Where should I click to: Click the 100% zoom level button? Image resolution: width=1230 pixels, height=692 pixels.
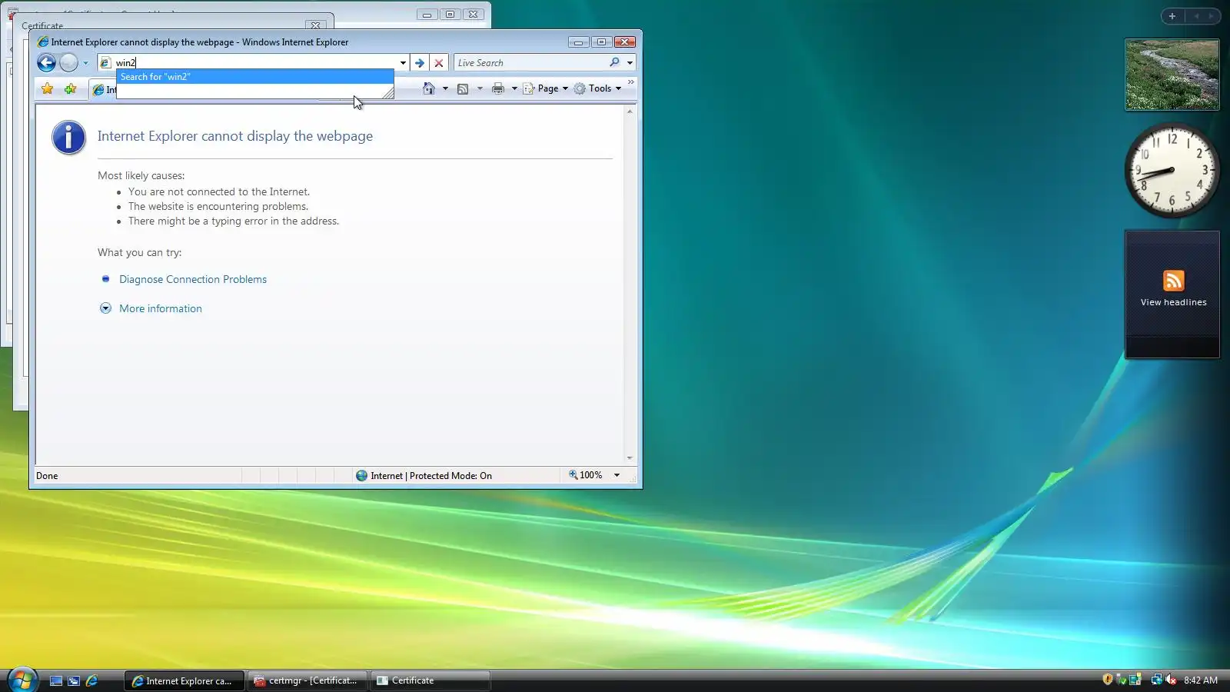click(585, 475)
